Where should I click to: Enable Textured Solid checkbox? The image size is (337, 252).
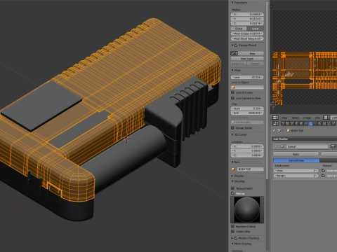[x=232, y=188]
